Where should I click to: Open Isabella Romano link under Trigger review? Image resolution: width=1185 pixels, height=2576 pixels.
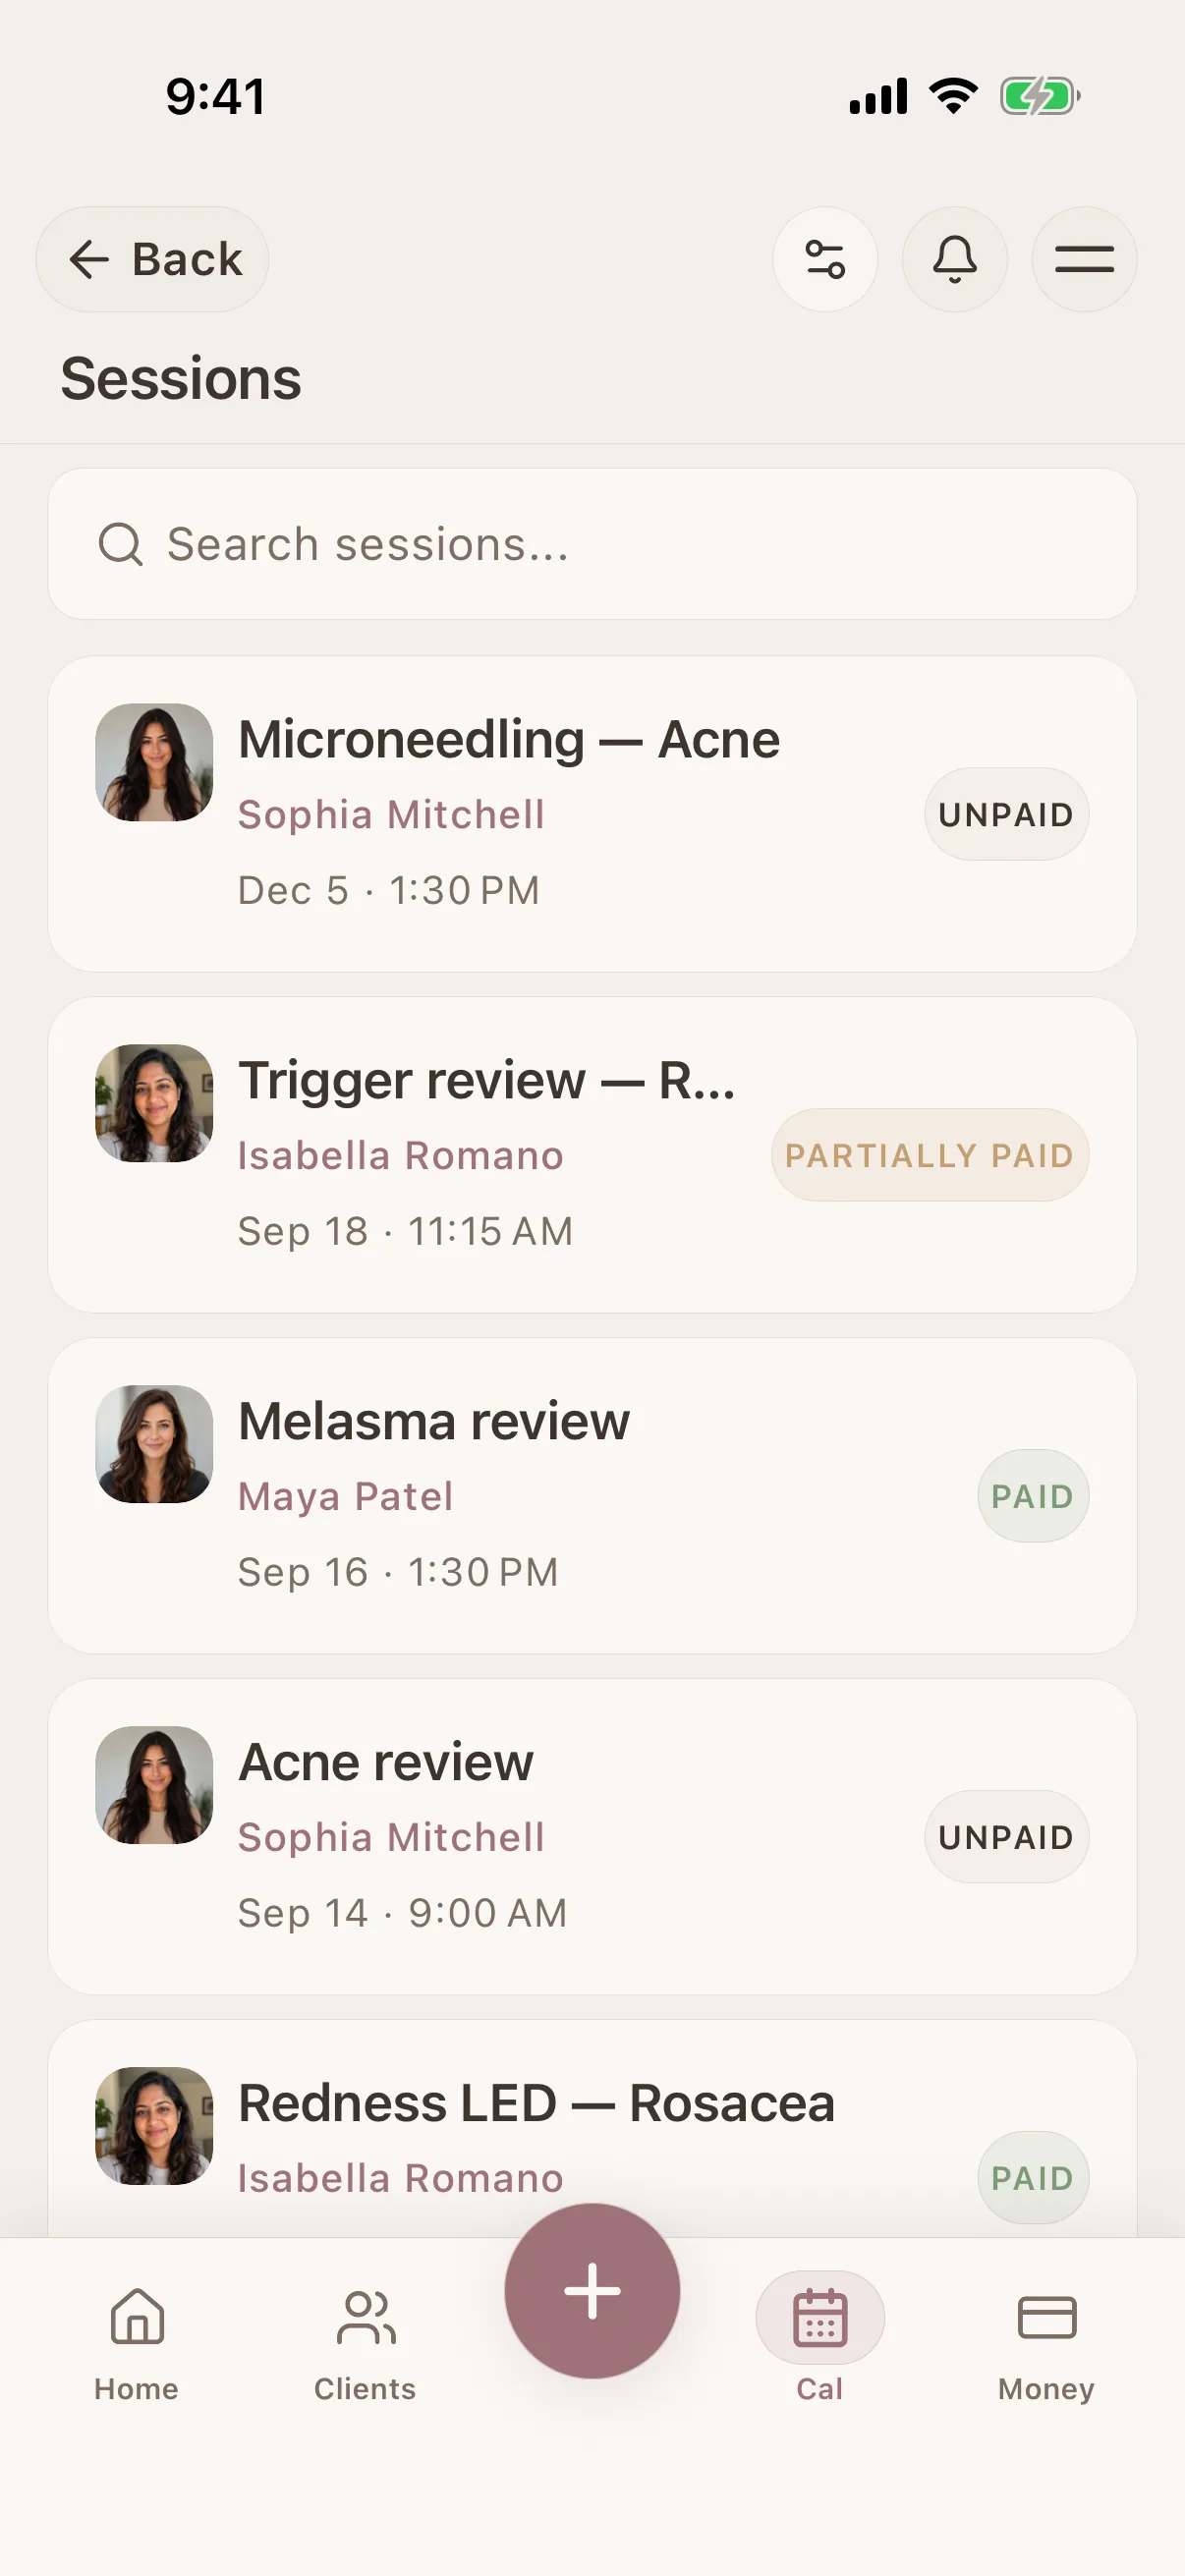(x=400, y=1155)
